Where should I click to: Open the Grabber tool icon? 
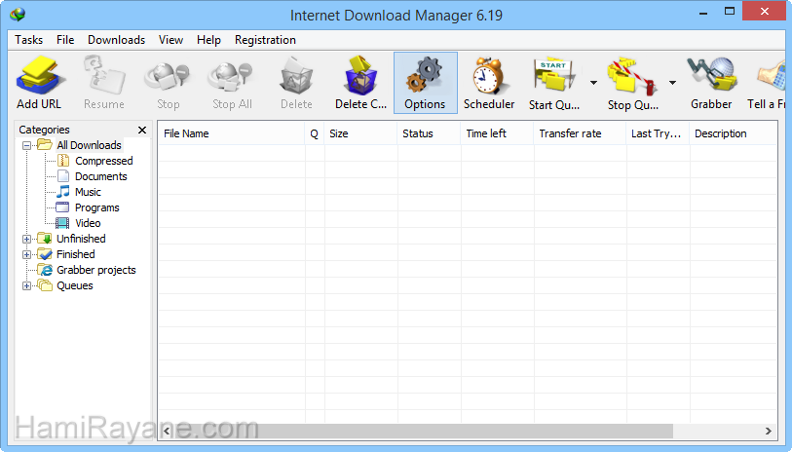[x=712, y=76]
